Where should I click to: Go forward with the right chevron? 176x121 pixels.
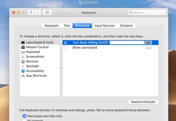tap(38, 12)
